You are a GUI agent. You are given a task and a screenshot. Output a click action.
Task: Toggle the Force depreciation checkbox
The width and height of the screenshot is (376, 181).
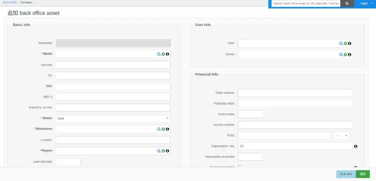pyautogui.click(x=240, y=166)
